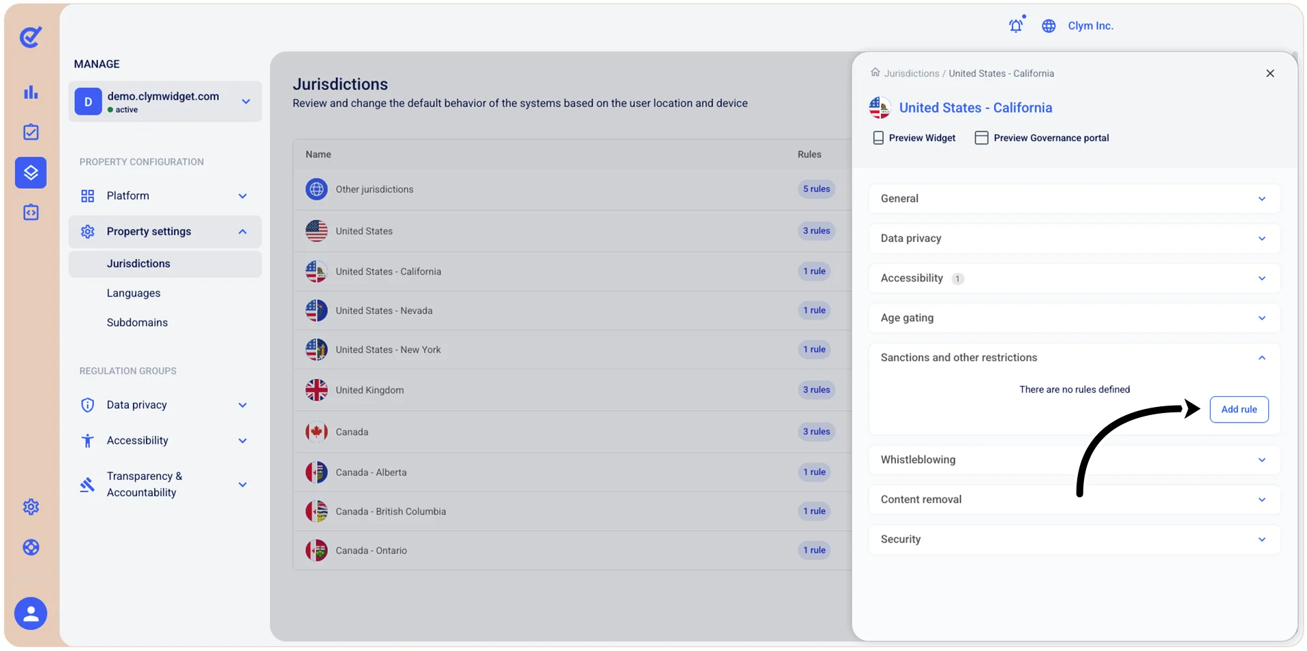Open the help lifebuoy sidebar icon
Screen dimensions: 1307x651
click(x=31, y=547)
